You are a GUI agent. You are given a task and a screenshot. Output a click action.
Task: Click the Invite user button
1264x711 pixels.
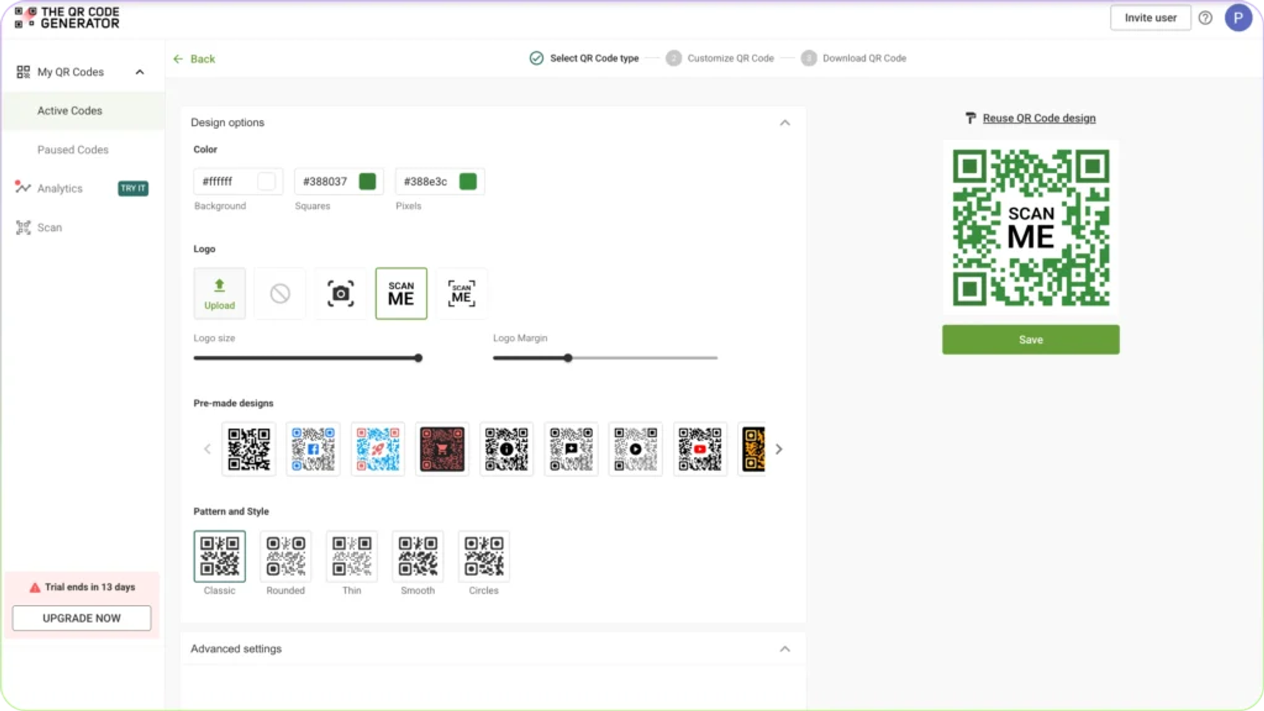[x=1150, y=18]
